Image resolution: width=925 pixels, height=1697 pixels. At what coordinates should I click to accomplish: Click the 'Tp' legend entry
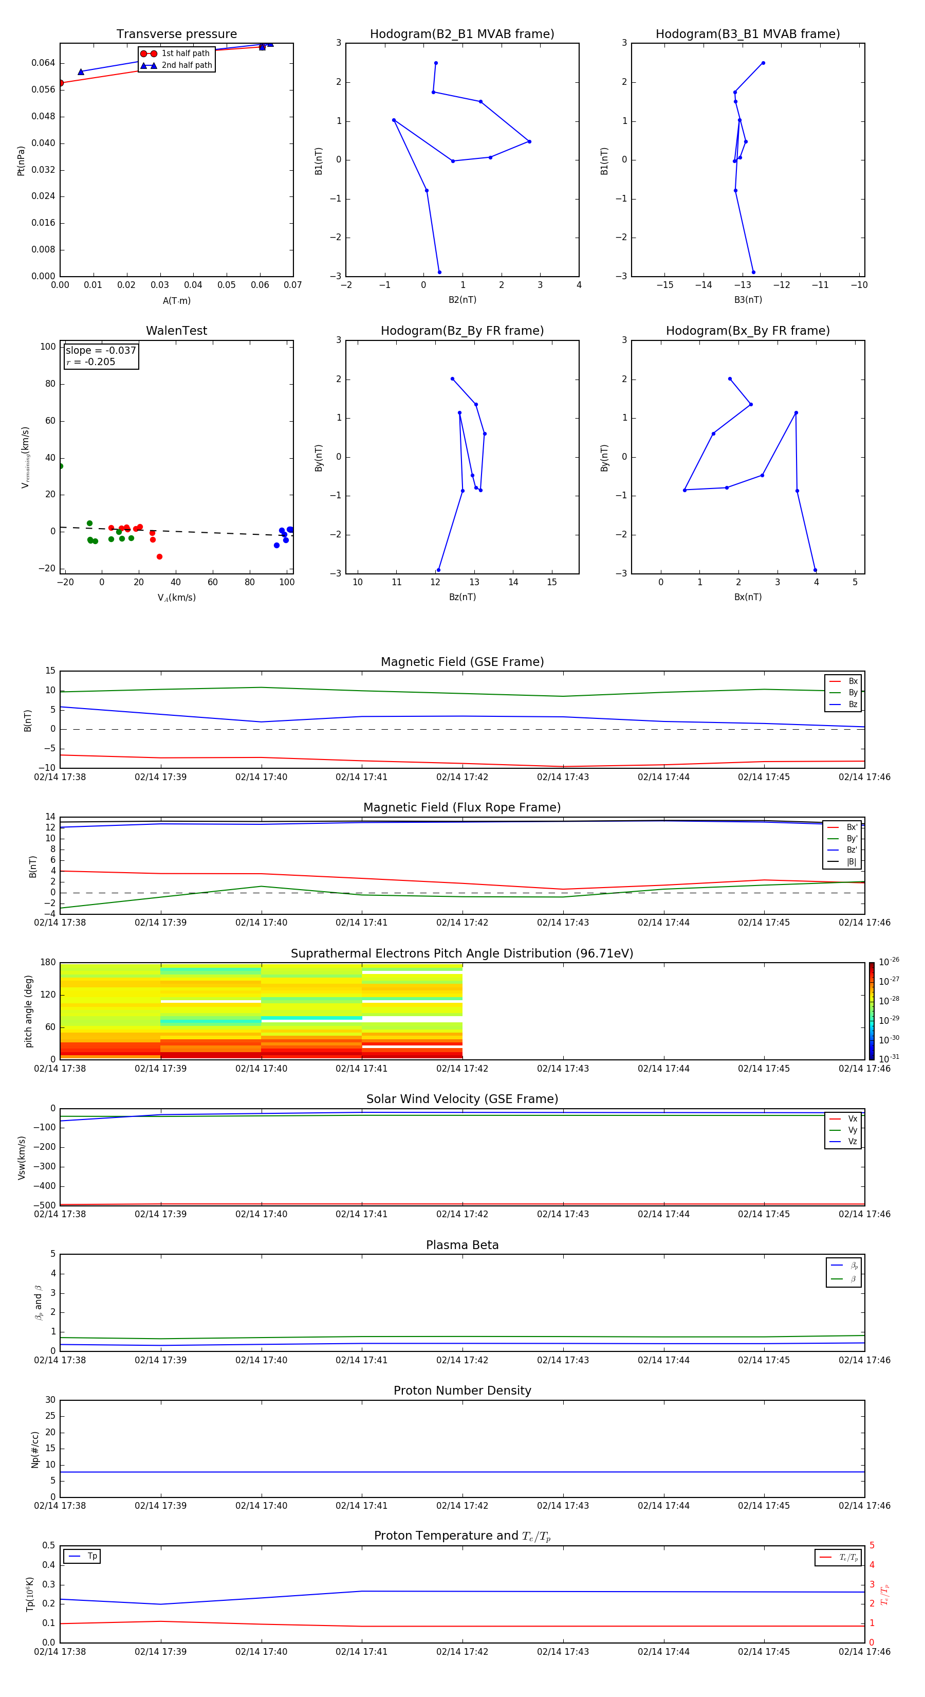(82, 1556)
